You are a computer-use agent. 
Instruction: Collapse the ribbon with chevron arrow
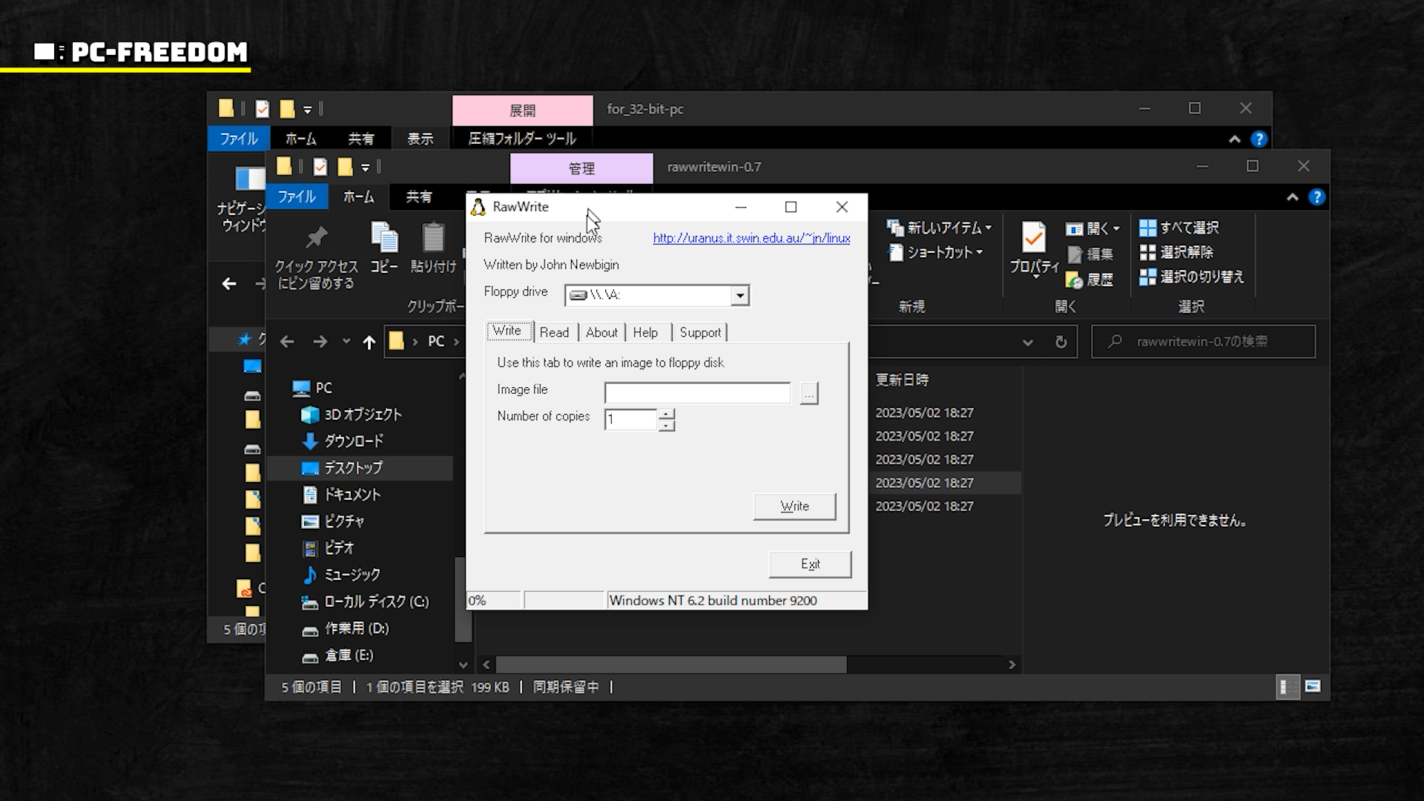pos(1292,197)
